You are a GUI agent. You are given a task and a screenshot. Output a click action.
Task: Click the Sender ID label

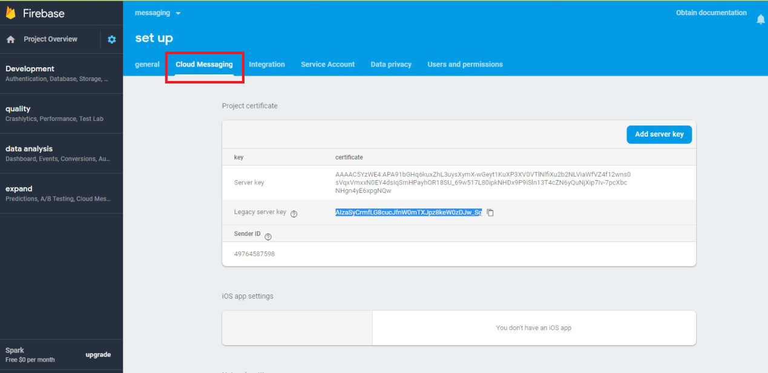pos(247,233)
